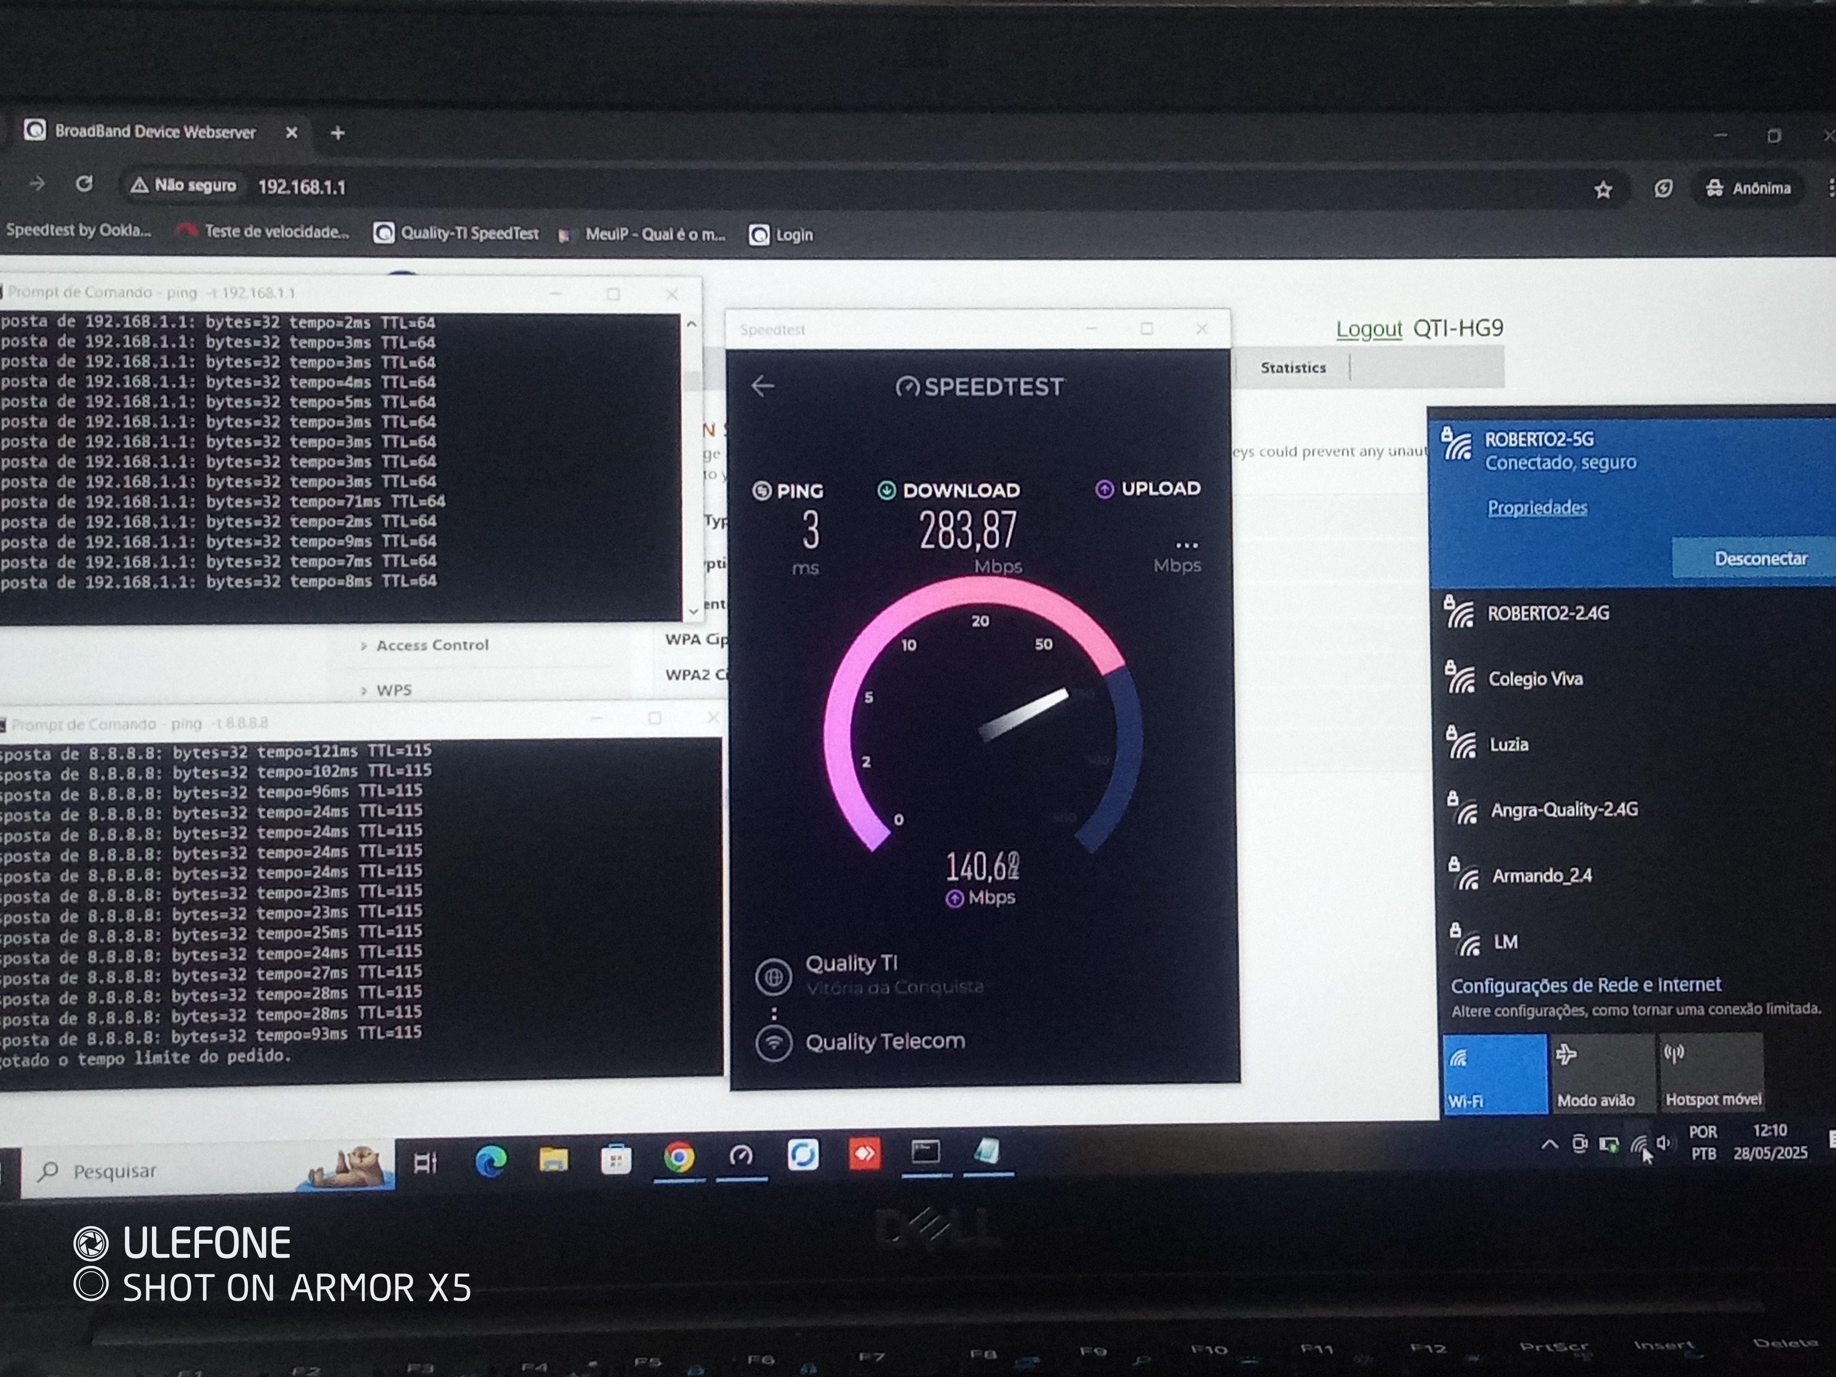
Task: Open a new browser tab
Action: coord(338,134)
